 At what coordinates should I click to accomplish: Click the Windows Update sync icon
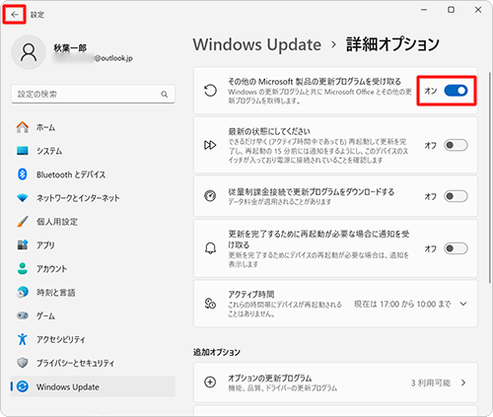tap(23, 386)
